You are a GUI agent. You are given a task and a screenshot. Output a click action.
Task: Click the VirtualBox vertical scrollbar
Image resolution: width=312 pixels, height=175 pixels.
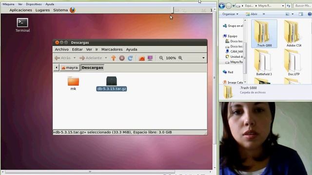tap(214, 78)
